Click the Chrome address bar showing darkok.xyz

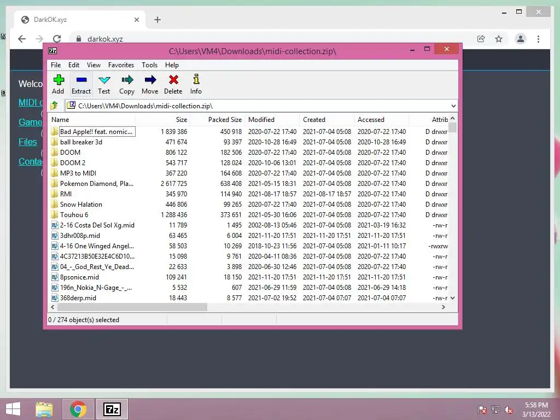point(271,39)
